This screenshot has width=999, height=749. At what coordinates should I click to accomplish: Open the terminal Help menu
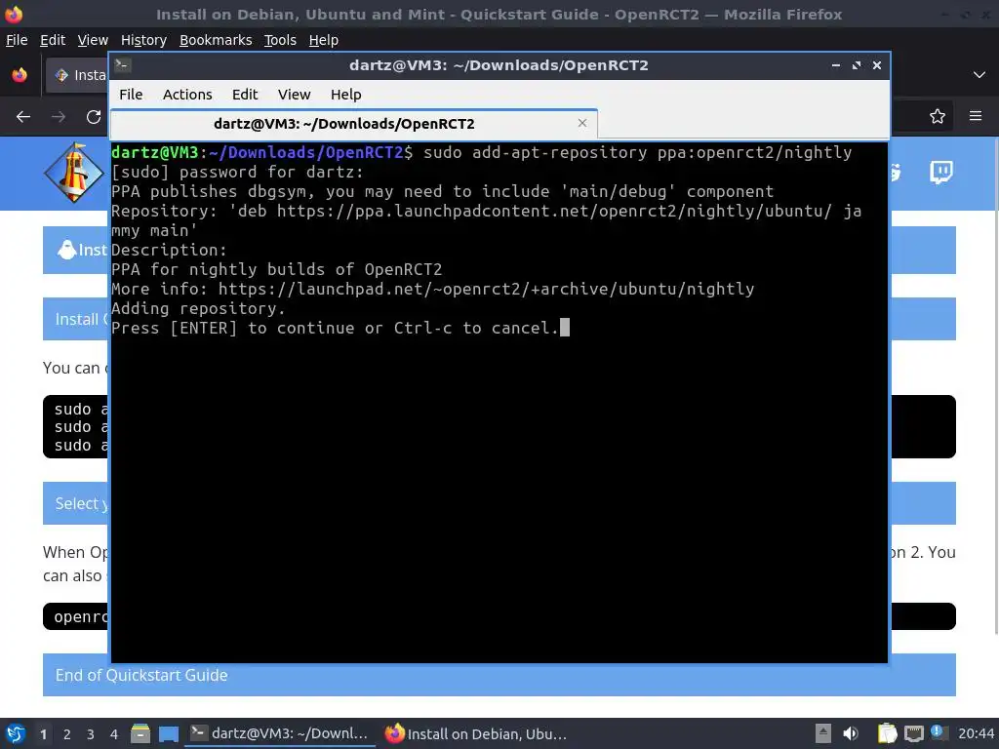pyautogui.click(x=346, y=95)
